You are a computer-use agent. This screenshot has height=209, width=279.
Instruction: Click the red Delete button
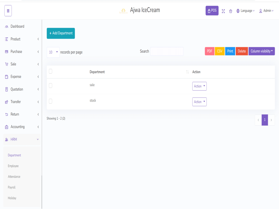[x=242, y=51]
